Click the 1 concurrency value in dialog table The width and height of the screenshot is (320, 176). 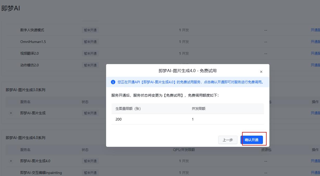[x=193, y=119]
